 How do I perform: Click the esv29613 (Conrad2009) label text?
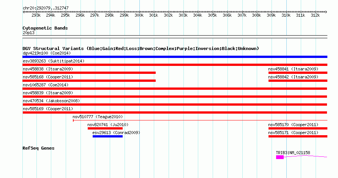[116, 133]
